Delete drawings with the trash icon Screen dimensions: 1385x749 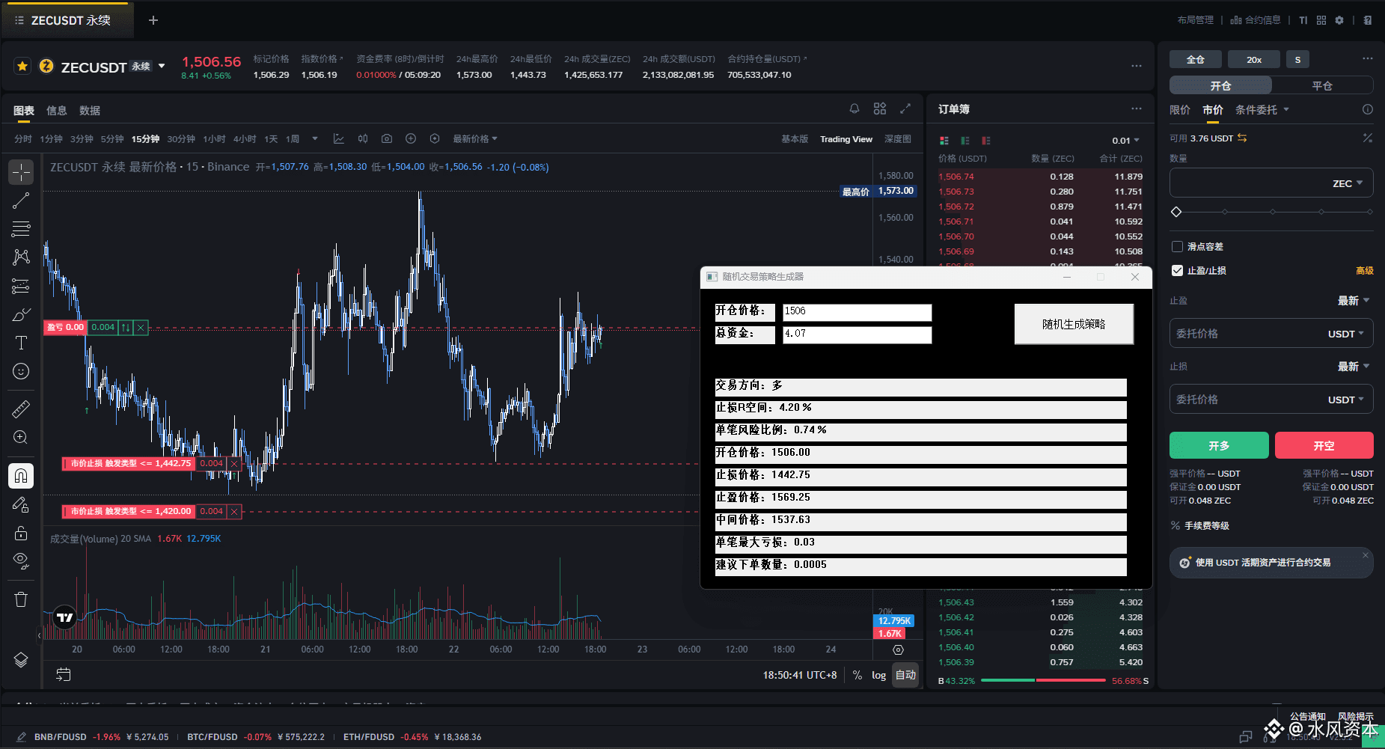21,599
